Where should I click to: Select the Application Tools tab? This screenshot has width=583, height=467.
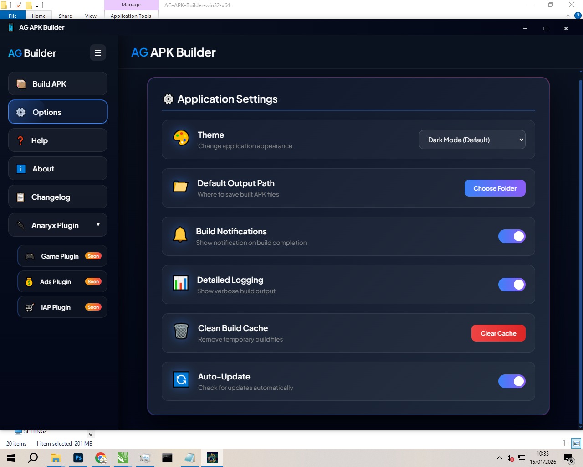point(131,16)
